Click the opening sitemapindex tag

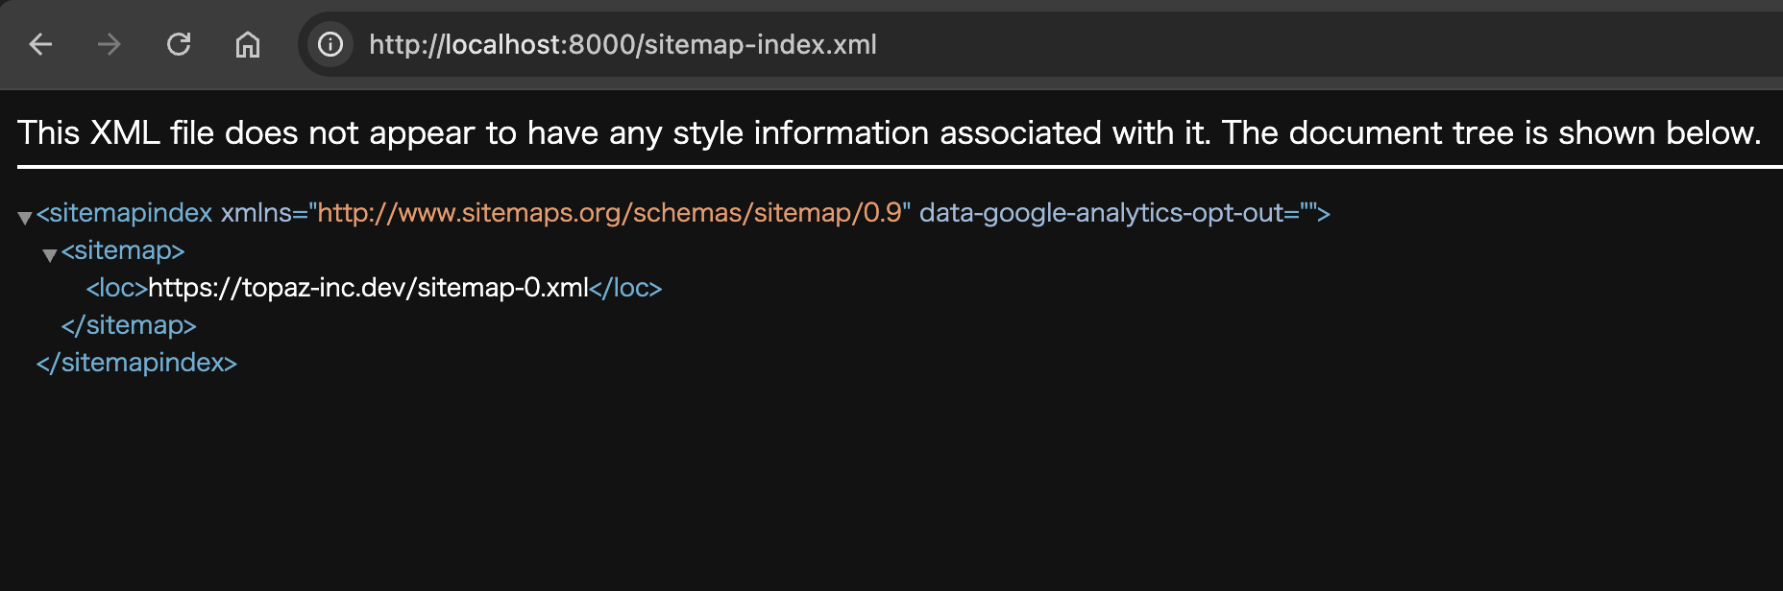(x=124, y=213)
